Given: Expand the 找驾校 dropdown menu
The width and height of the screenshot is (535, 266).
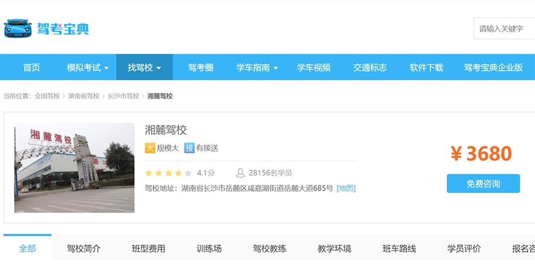Looking at the screenshot, I should point(144,67).
